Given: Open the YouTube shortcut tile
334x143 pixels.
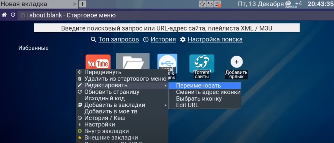Looking at the screenshot, I should pyautogui.click(x=98, y=62).
